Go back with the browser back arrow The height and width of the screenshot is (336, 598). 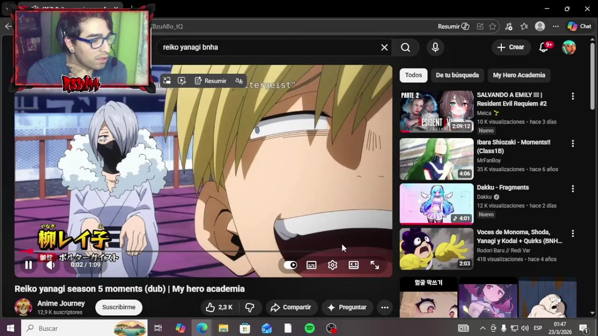[x=8, y=27]
